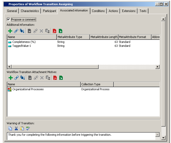Click the horizontal scrollbar right arrow in attribute list

pos(157,67)
